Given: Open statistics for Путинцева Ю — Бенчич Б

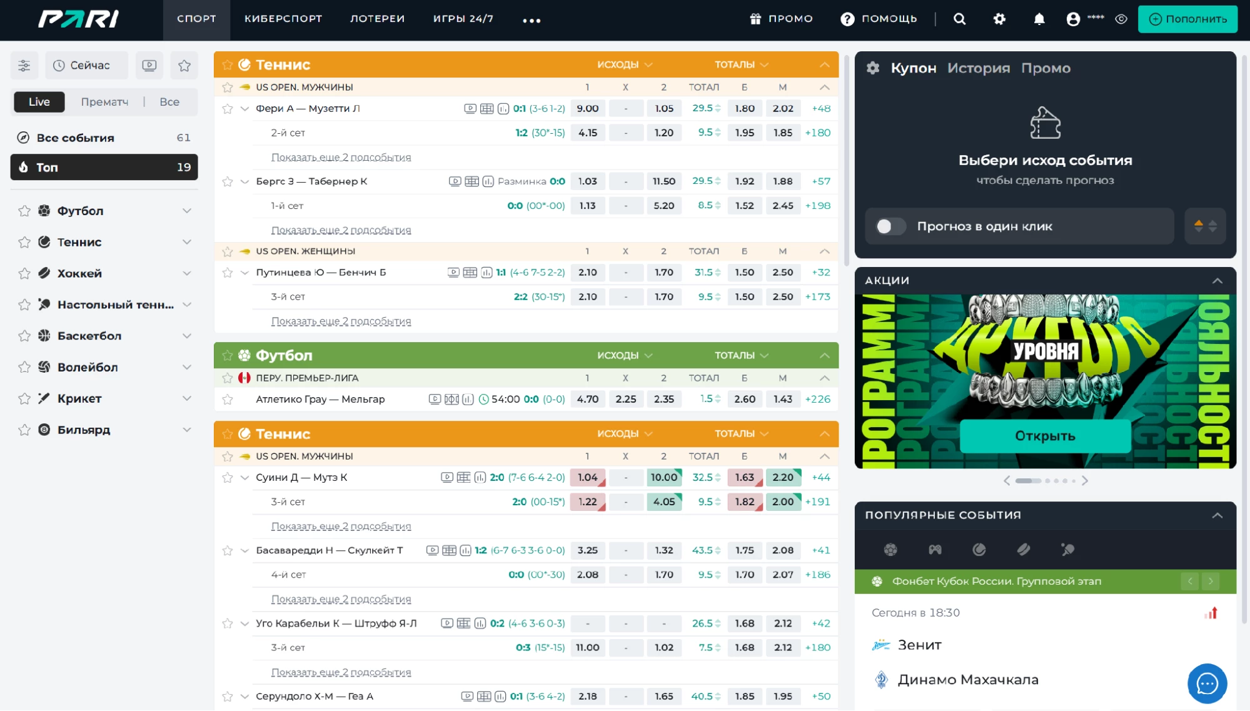Looking at the screenshot, I should tap(486, 273).
